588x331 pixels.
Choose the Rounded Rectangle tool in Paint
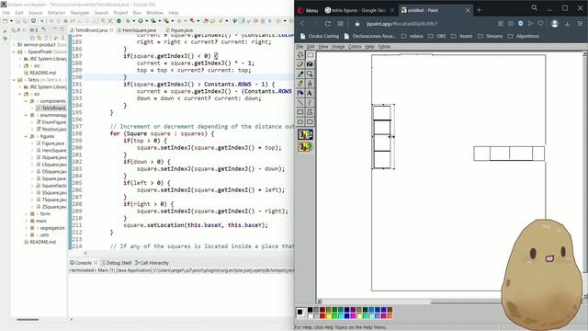310,121
